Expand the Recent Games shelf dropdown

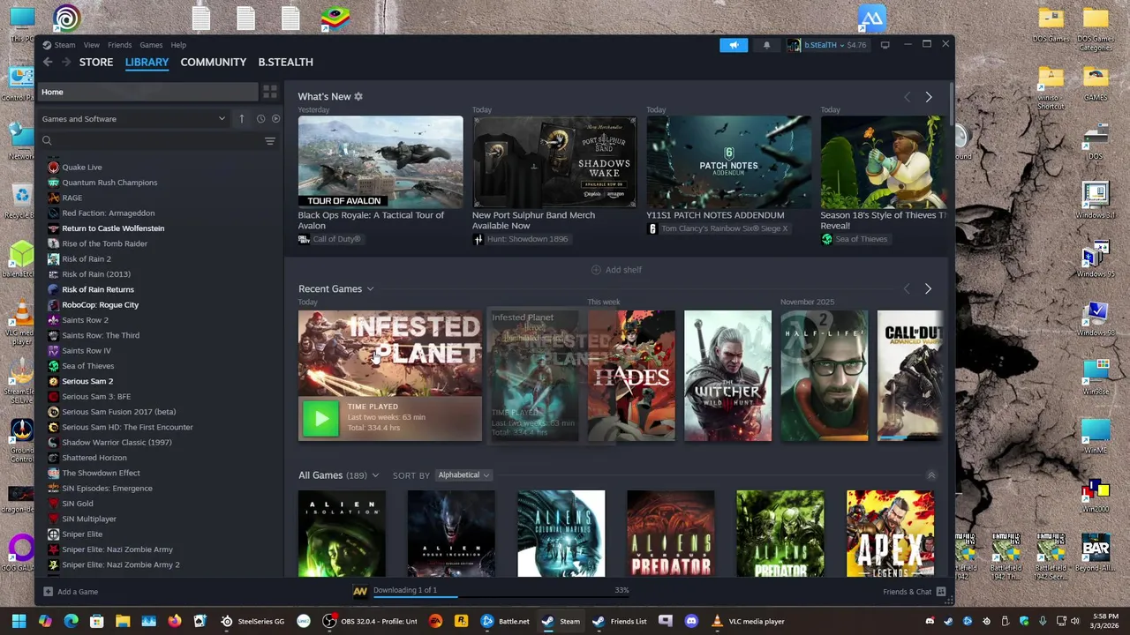pos(370,289)
